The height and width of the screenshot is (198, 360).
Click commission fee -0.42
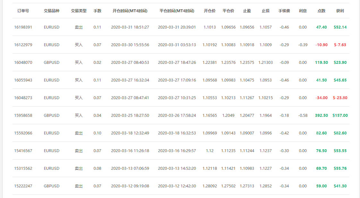pos(284,133)
